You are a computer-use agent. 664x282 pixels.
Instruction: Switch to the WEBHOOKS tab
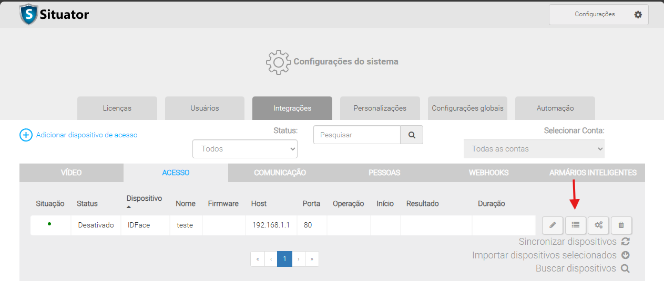click(488, 172)
